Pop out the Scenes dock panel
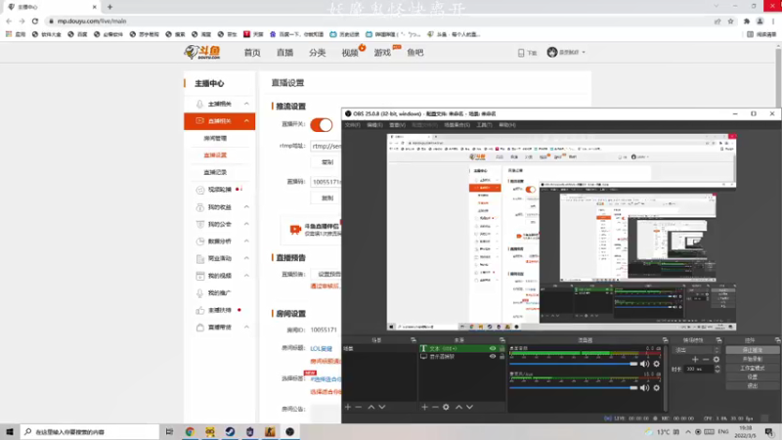 [413, 340]
